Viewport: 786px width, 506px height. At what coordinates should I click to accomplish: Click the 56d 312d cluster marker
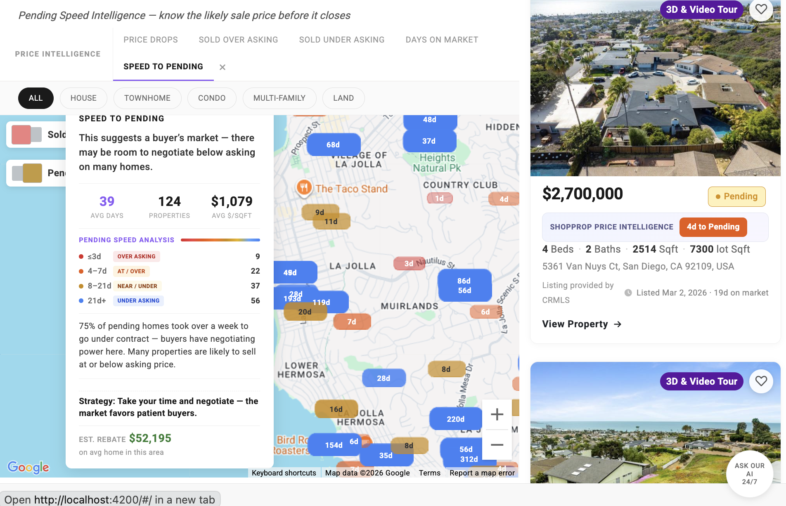[466, 454]
